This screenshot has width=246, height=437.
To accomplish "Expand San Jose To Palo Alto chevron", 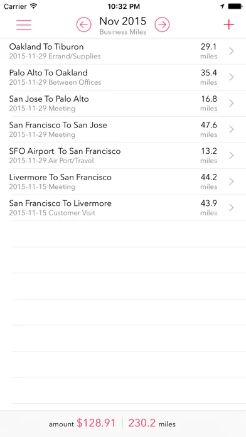I will click(231, 104).
